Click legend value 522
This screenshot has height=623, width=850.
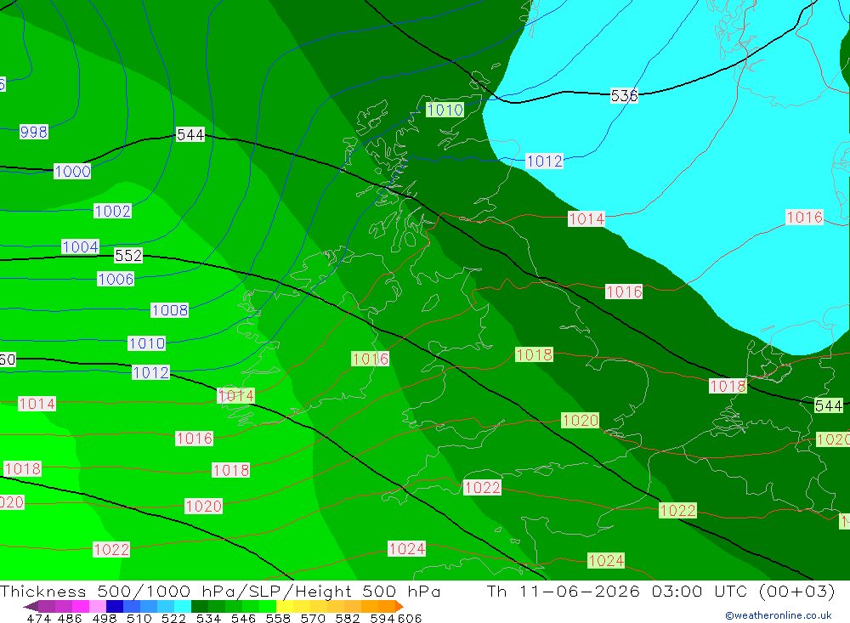click(173, 618)
